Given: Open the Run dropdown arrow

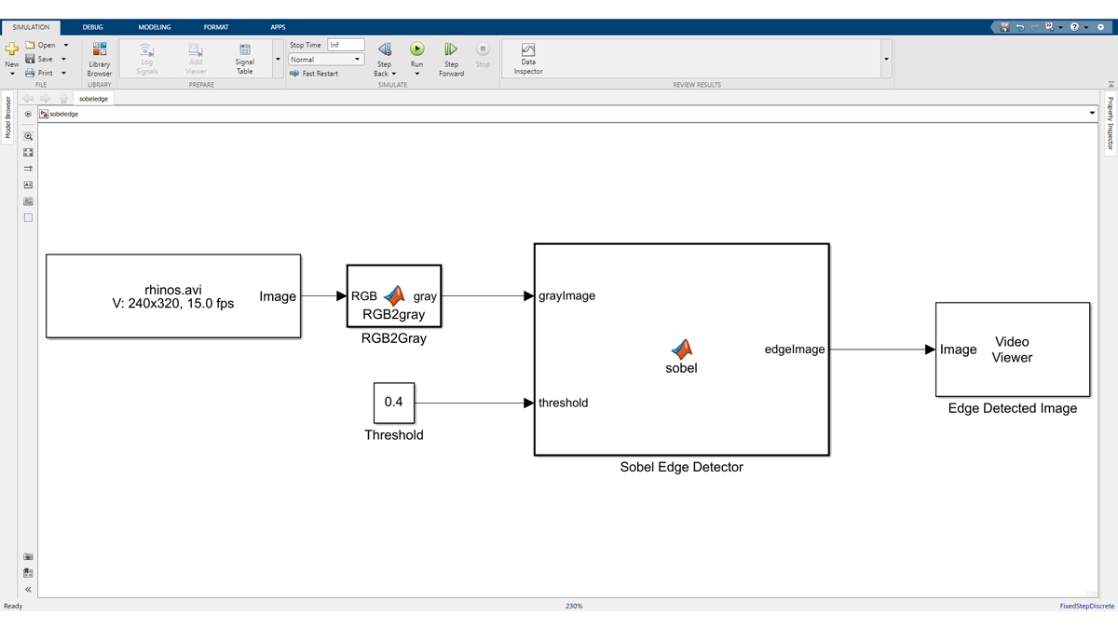Looking at the screenshot, I should click(416, 74).
